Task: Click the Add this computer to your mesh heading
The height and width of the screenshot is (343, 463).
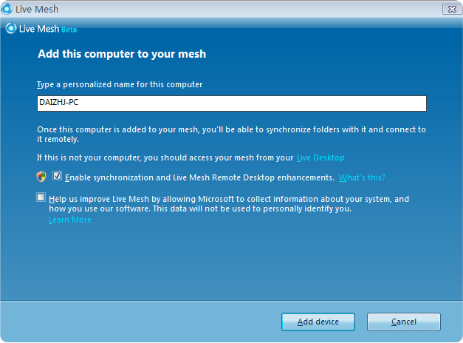Action: [x=122, y=54]
